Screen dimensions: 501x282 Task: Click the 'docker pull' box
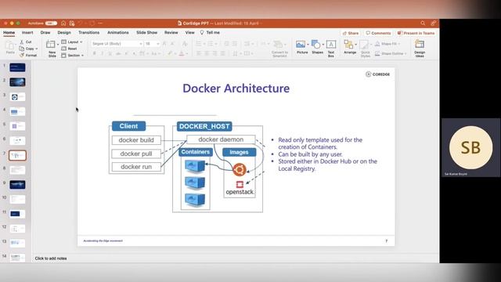[x=136, y=154]
